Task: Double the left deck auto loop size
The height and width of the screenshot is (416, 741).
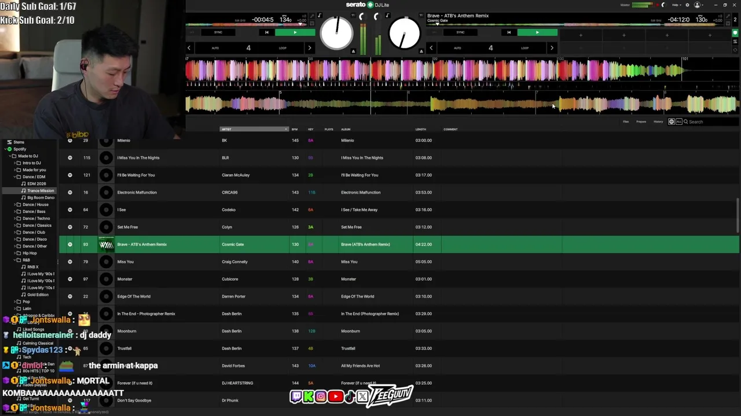Action: point(309,48)
